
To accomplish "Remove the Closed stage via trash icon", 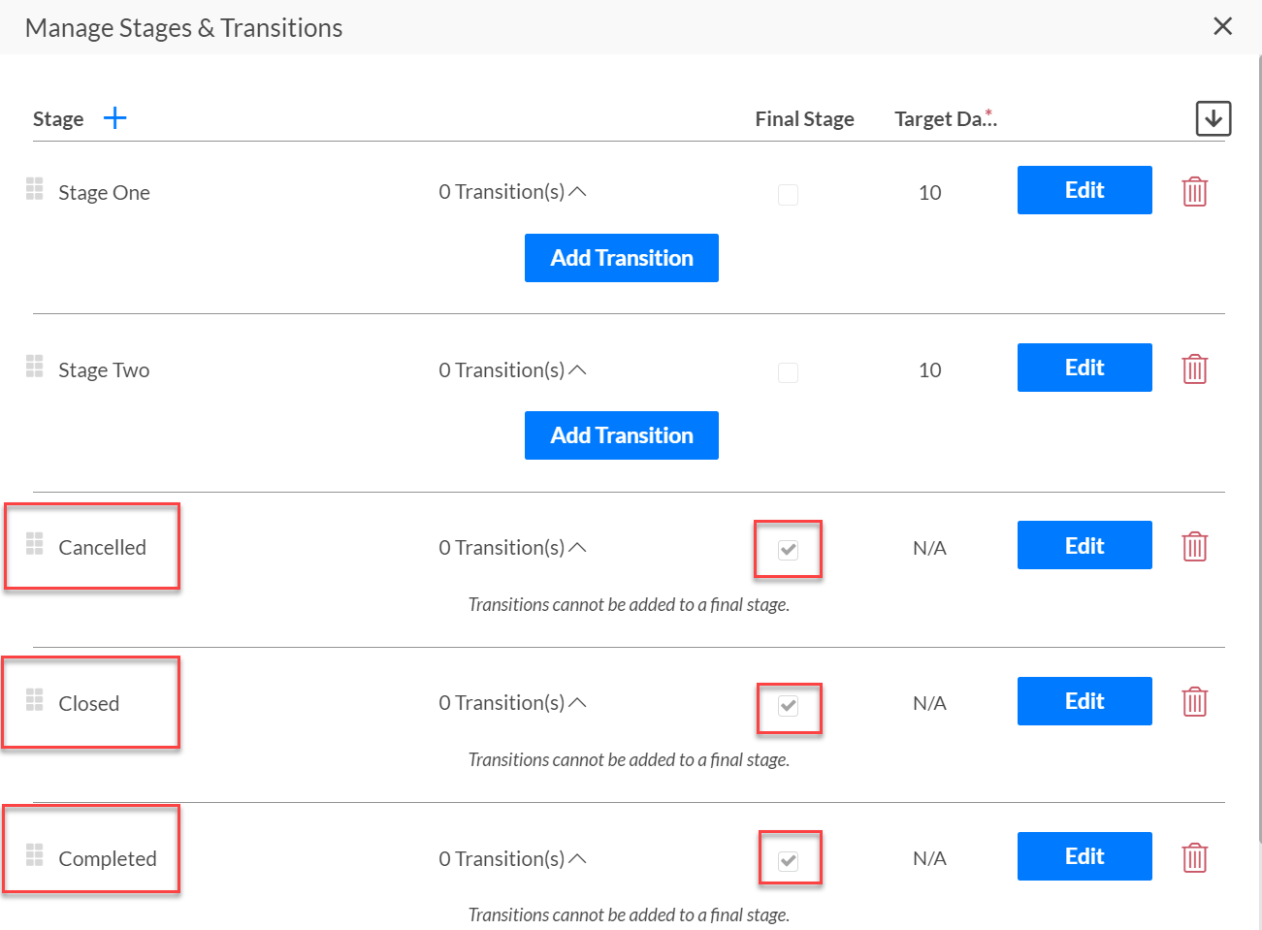I will [x=1194, y=701].
